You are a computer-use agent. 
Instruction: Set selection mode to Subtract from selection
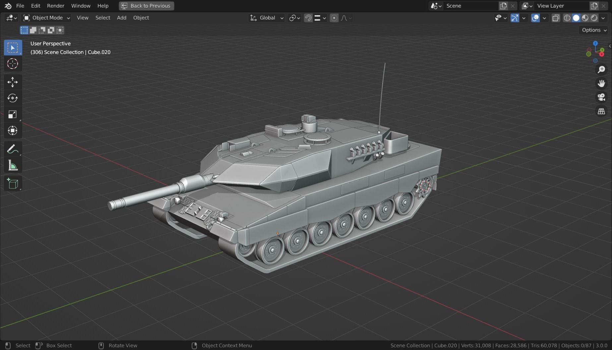pyautogui.click(x=42, y=30)
